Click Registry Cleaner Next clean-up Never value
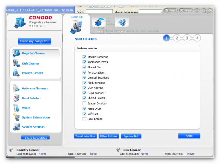 (x=94, y=154)
